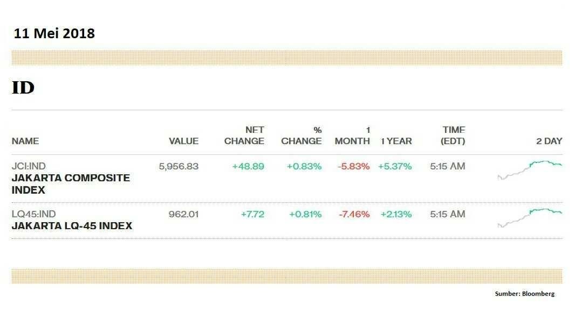Sort by the 1 MONTH column header

click(352, 136)
